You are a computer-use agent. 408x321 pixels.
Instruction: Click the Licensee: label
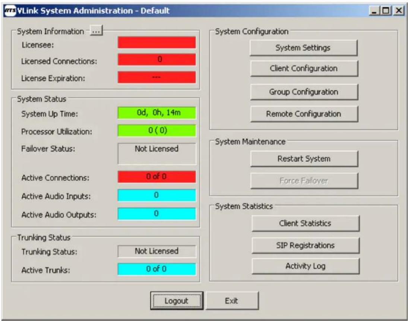(38, 45)
